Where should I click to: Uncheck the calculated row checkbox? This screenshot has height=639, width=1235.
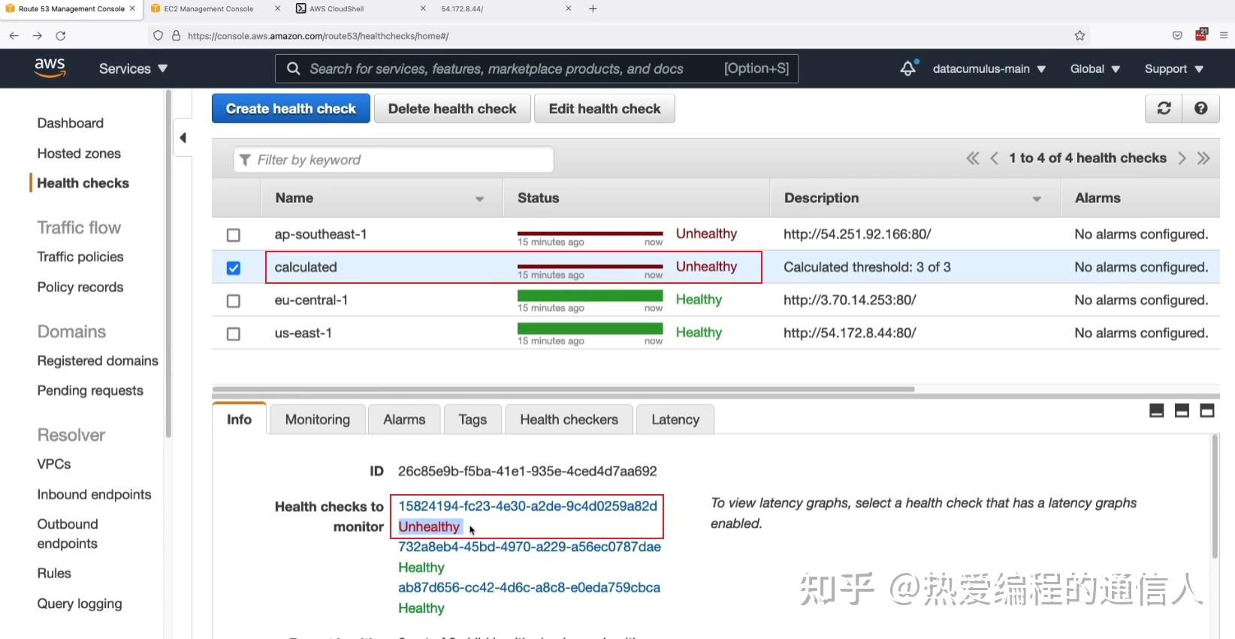pyautogui.click(x=234, y=268)
